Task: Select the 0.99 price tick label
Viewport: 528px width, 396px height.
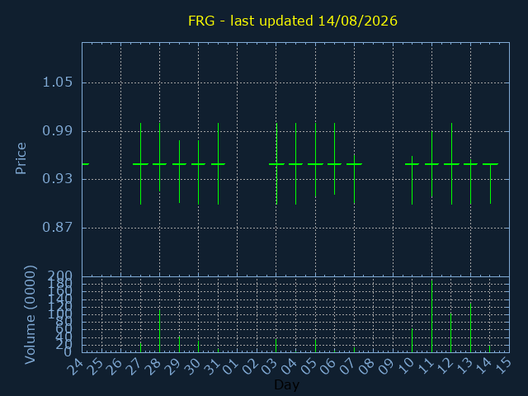Action: tap(57, 131)
